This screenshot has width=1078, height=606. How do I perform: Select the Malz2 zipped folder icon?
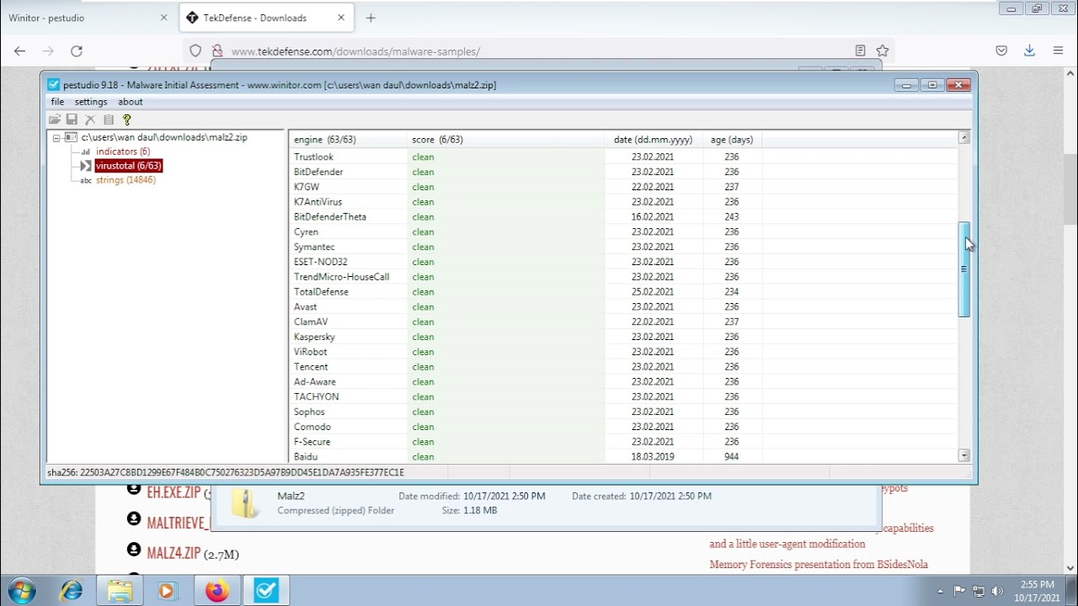pos(246,502)
